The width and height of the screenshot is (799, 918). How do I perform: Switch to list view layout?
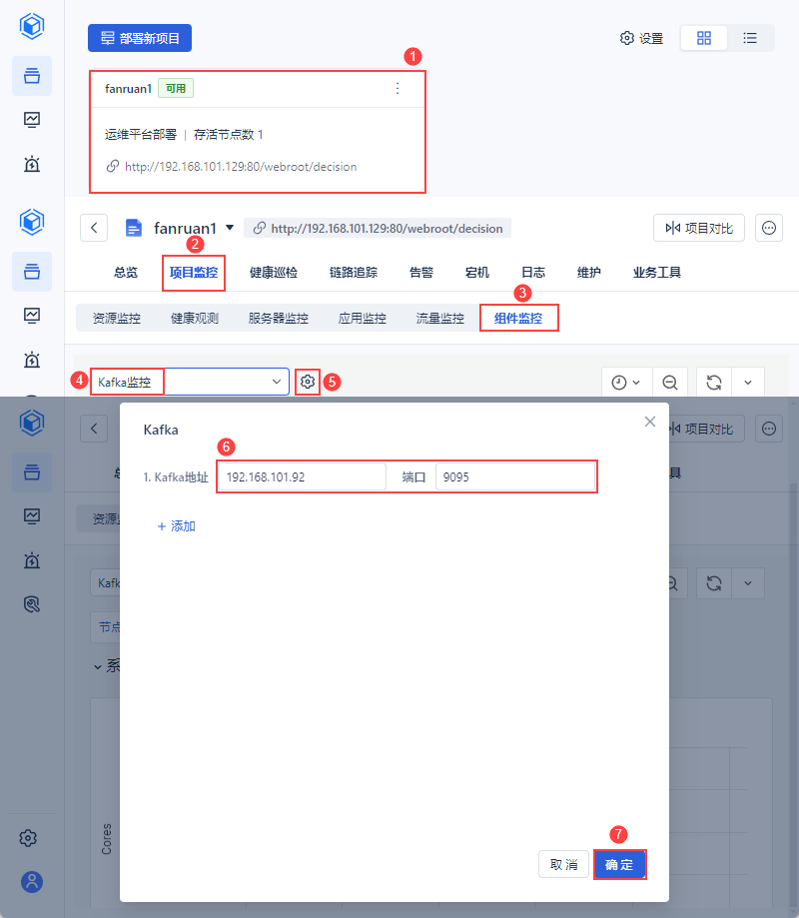(750, 38)
